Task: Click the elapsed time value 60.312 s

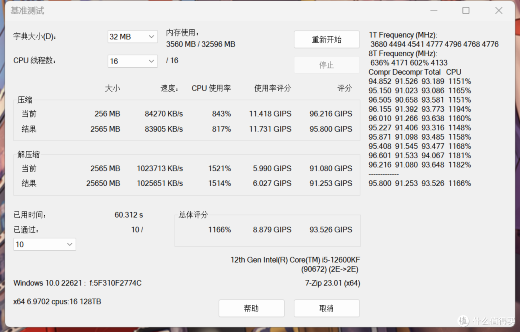Action: (x=129, y=215)
